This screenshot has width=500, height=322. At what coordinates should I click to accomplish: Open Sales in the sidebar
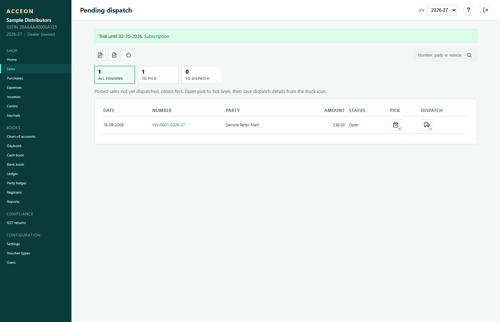[36, 69]
